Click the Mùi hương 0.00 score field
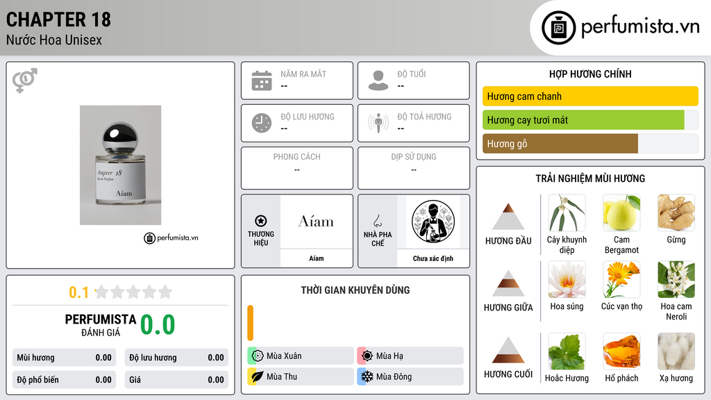 pyautogui.click(x=64, y=358)
